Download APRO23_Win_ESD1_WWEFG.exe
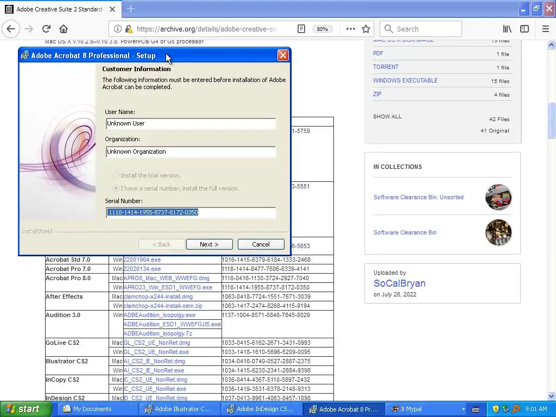Viewport: 556px width, 417px height. [x=168, y=287]
